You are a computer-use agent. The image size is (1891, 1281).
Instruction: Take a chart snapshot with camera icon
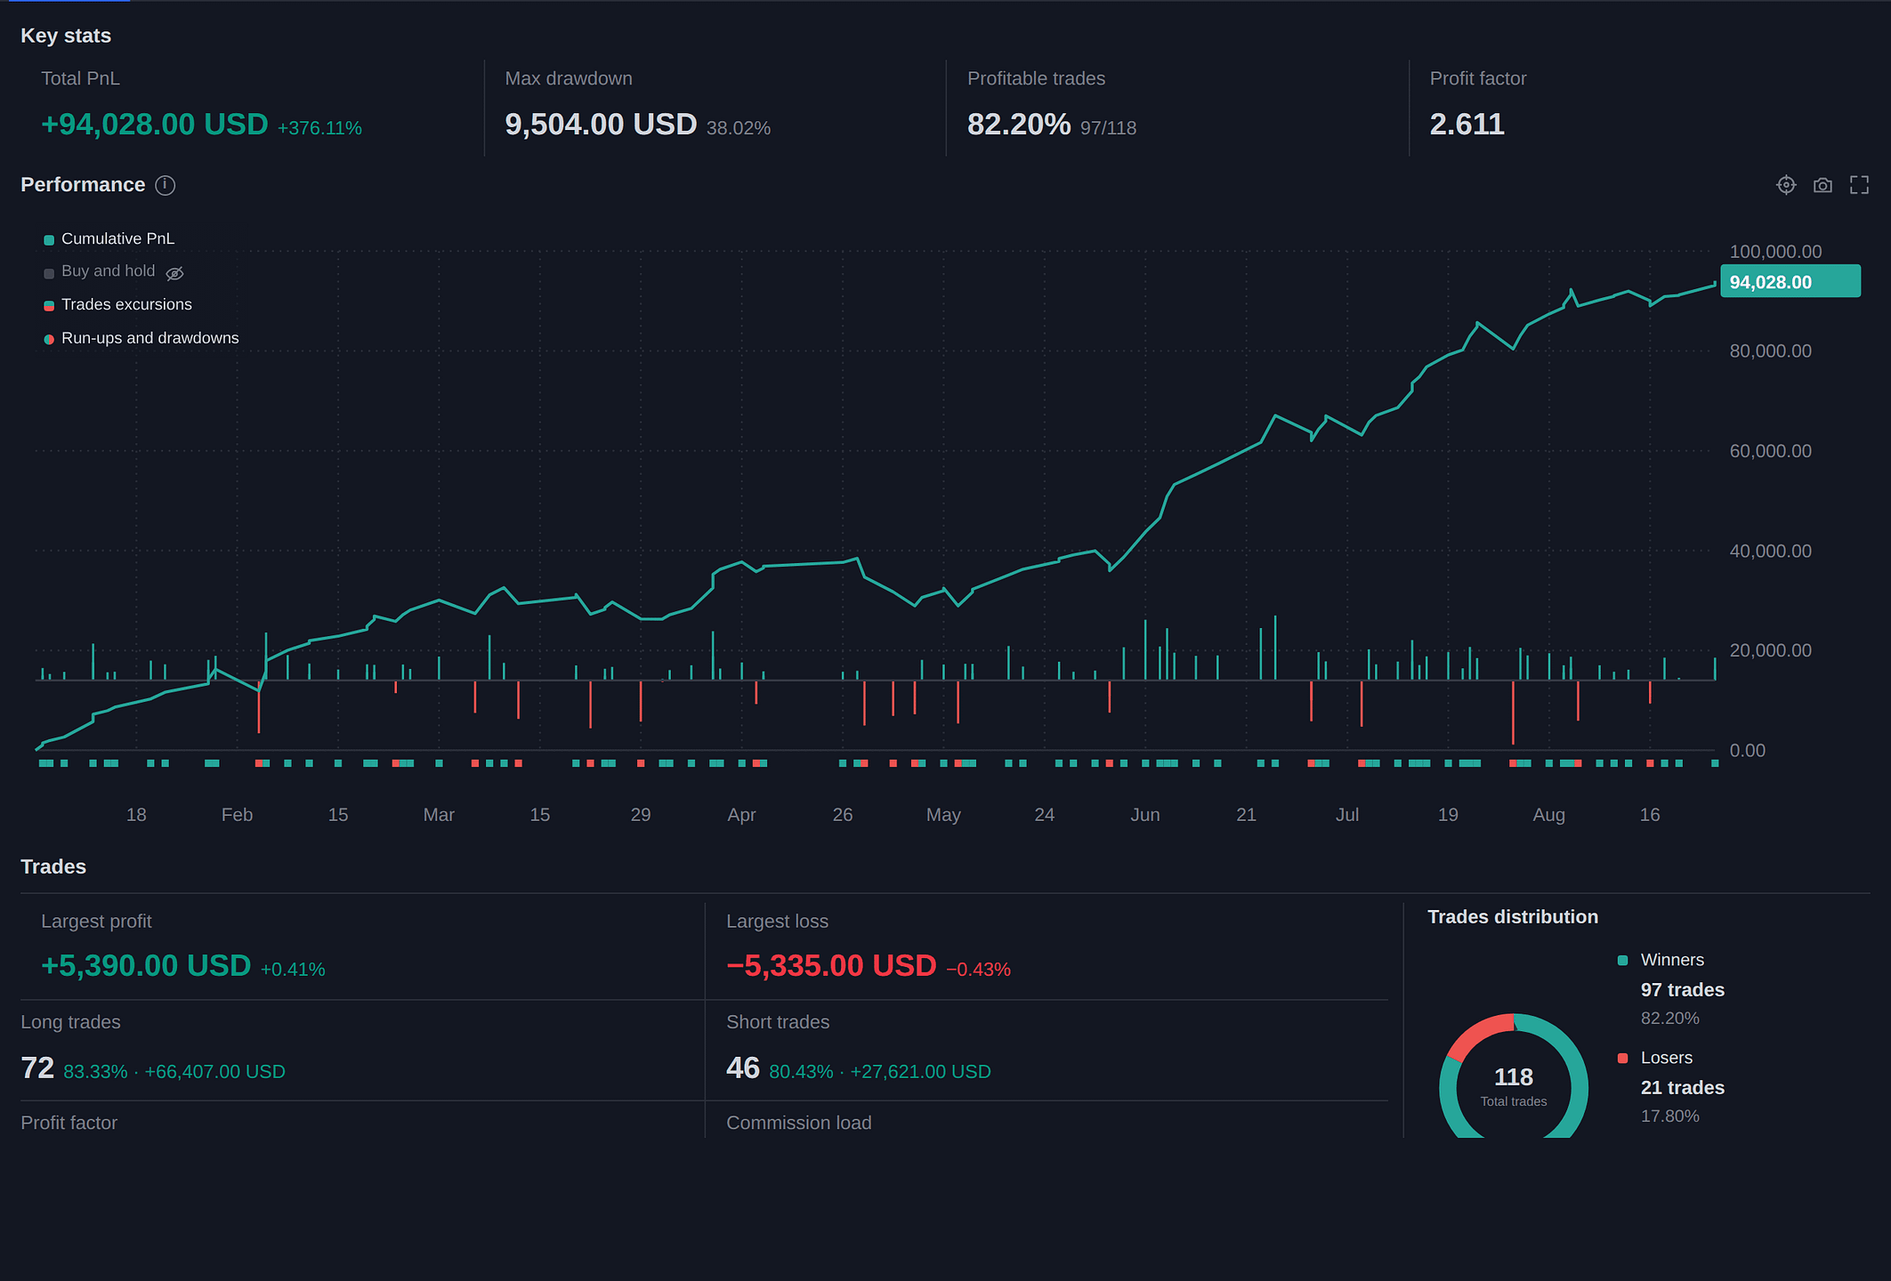1822,185
